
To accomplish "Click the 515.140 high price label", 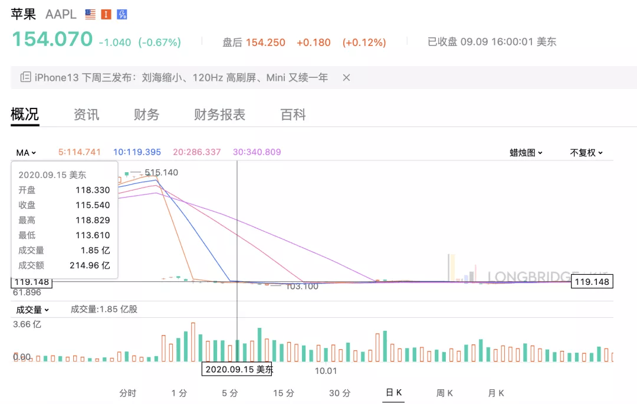I will coord(161,173).
